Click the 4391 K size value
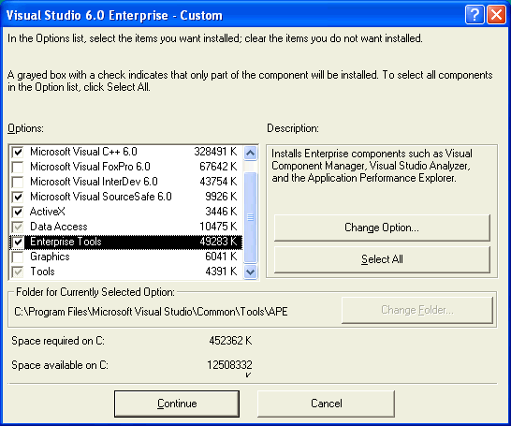 tap(221, 272)
